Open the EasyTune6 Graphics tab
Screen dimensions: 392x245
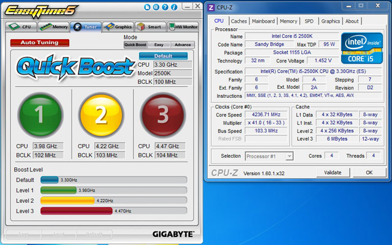pos(118,27)
